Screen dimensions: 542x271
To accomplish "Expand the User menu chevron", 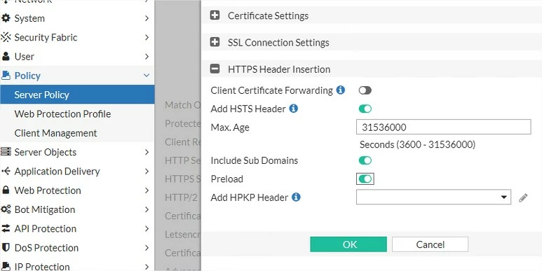I will tap(147, 56).
